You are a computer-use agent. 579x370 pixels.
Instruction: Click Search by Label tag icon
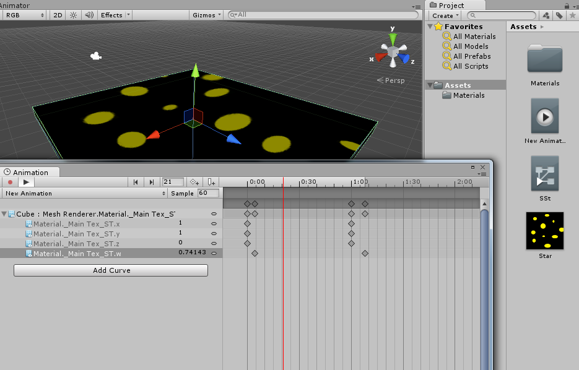click(x=559, y=15)
